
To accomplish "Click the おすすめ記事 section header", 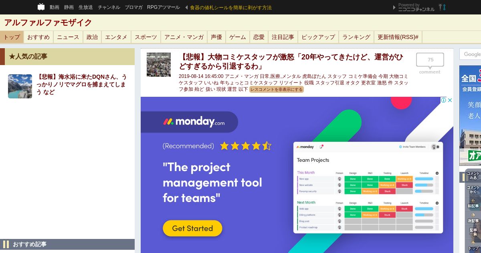I will [67, 244].
